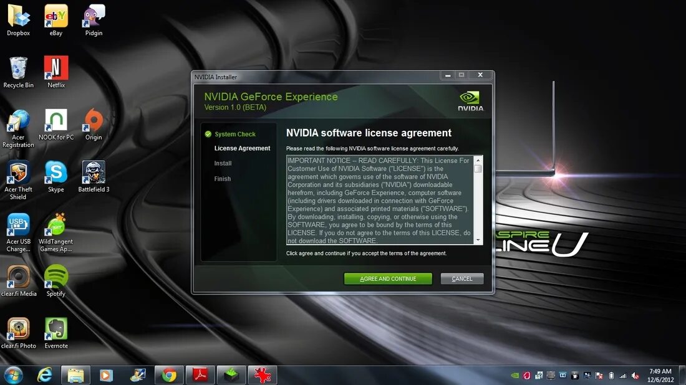Screen dimensions: 686x385
Task: Click the muted volume tray icon
Action: pyautogui.click(x=635, y=376)
